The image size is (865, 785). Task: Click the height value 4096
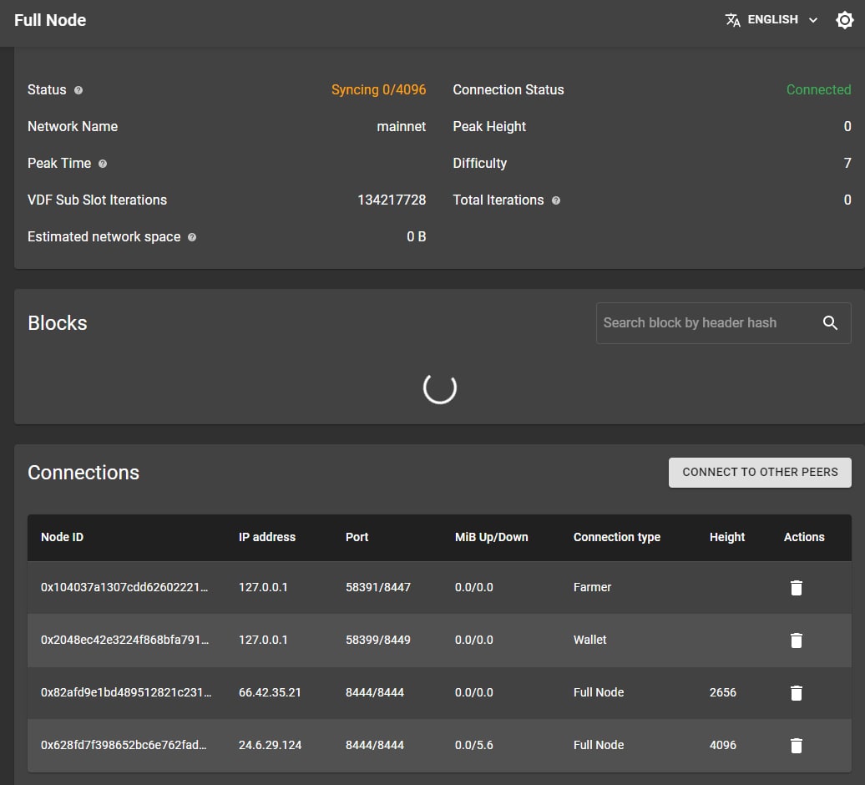(723, 745)
